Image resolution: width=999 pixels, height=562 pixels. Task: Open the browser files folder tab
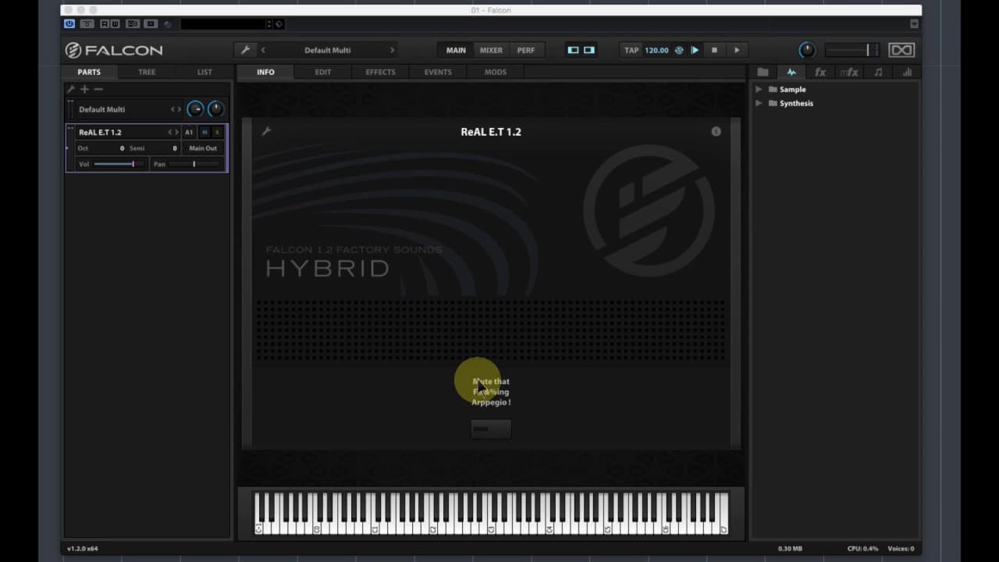(763, 72)
